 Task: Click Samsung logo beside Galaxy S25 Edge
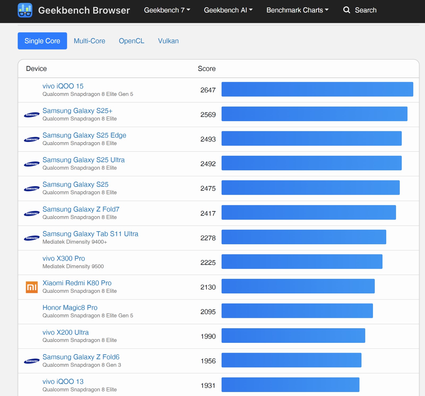point(32,140)
